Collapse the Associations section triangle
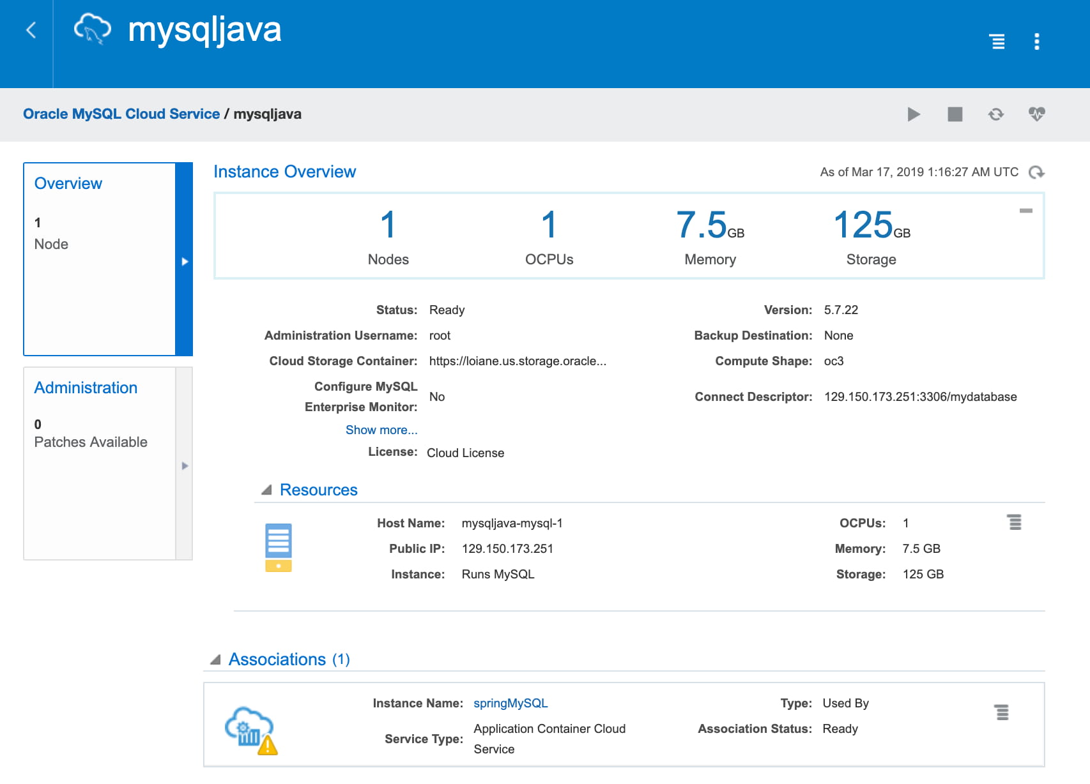The width and height of the screenshot is (1090, 784). coord(215,660)
